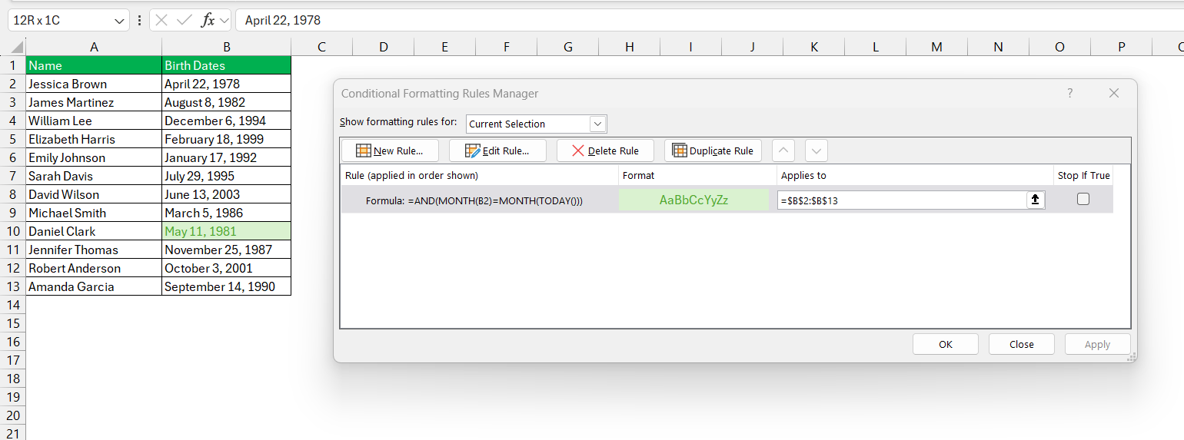Image resolution: width=1184 pixels, height=440 pixels.
Task: Select cell Jessica Brown
Action: [94, 84]
